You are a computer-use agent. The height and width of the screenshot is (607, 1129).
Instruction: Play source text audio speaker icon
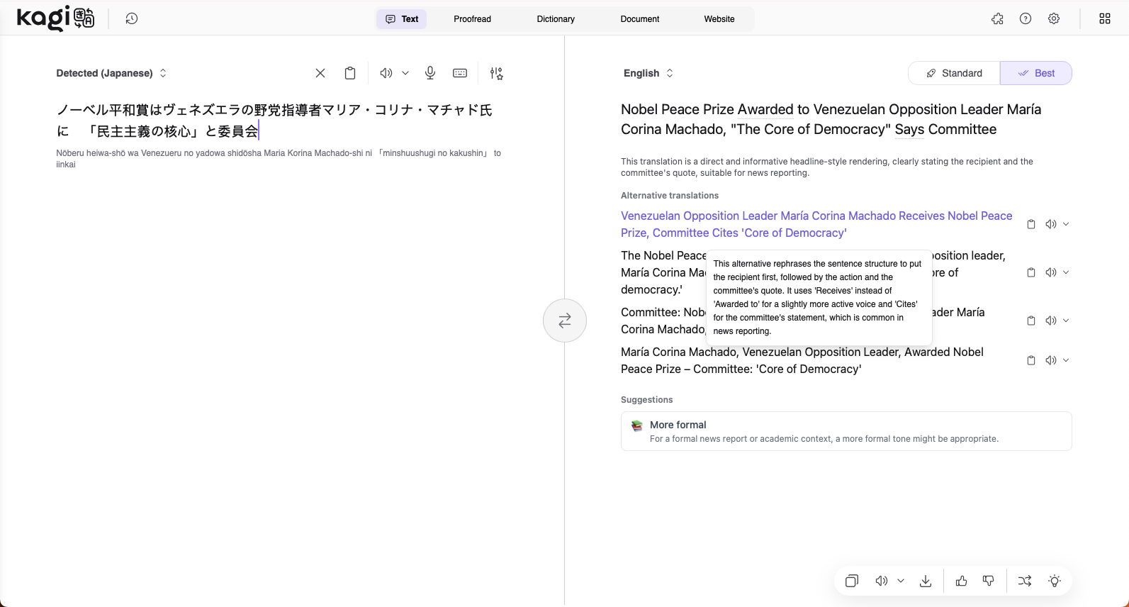(x=386, y=73)
